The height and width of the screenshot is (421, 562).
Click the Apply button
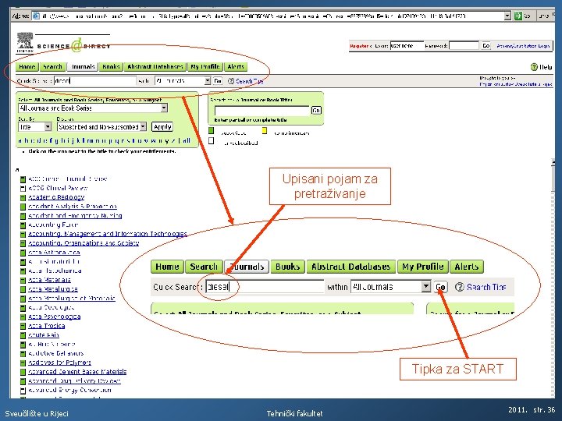(x=162, y=127)
